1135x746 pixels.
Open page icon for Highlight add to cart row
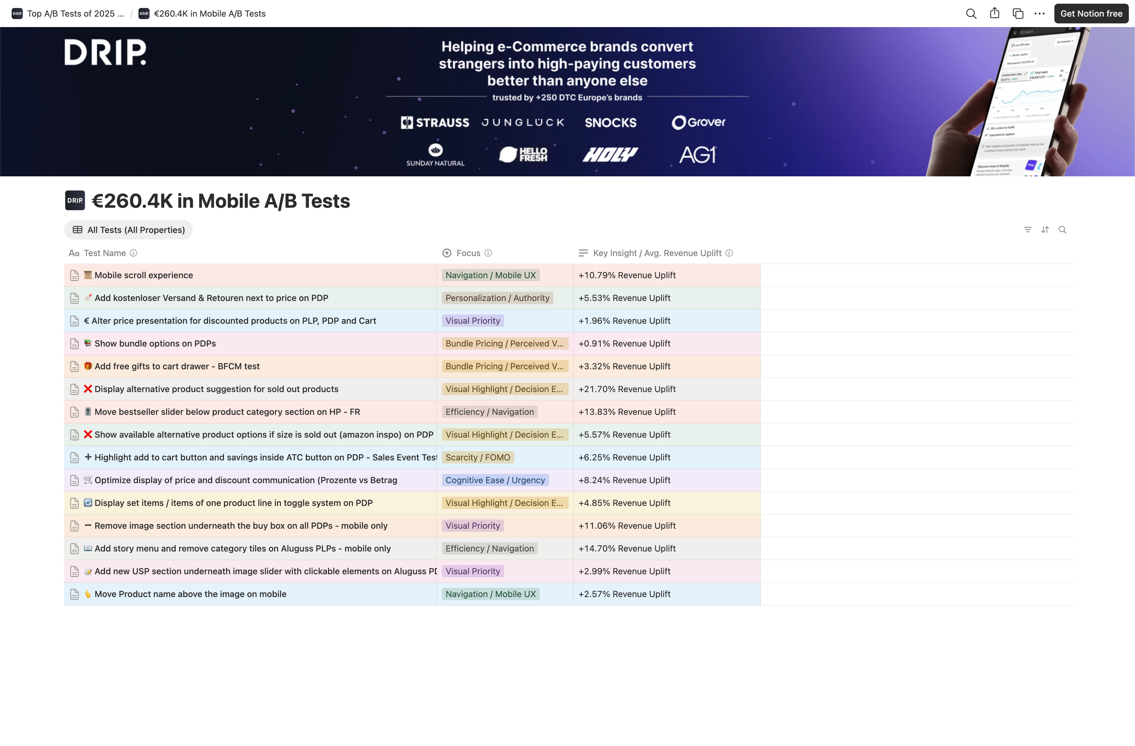click(x=74, y=457)
